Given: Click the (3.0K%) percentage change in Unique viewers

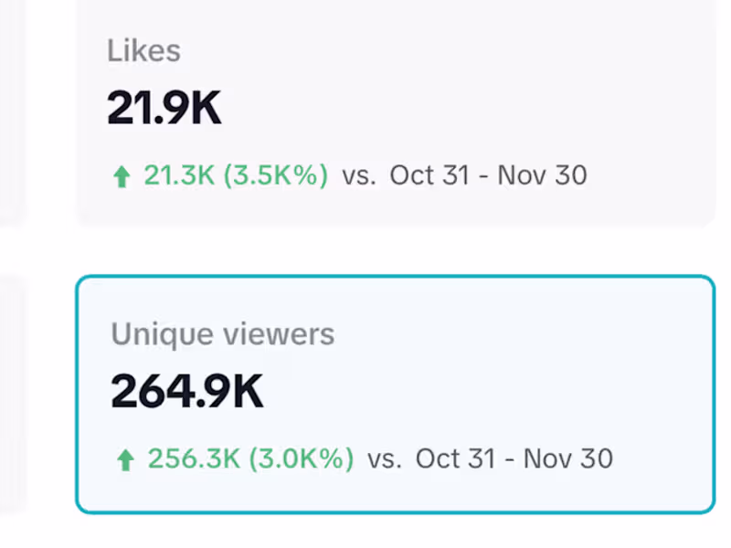Looking at the screenshot, I should coord(299,458).
